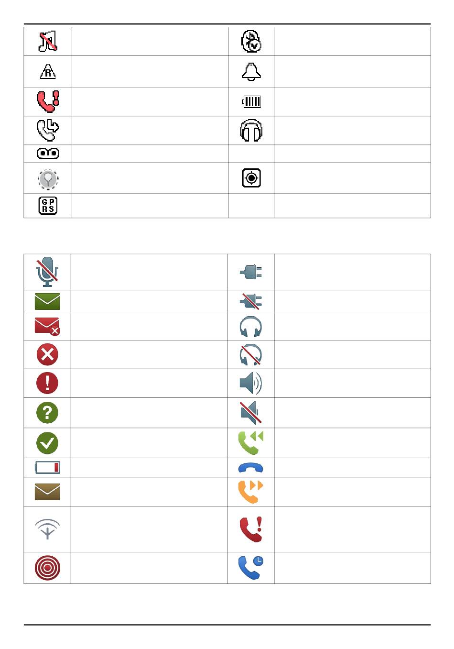454x649 pixels.
Task: Select the brown envelope icon
Action: pyautogui.click(x=47, y=492)
